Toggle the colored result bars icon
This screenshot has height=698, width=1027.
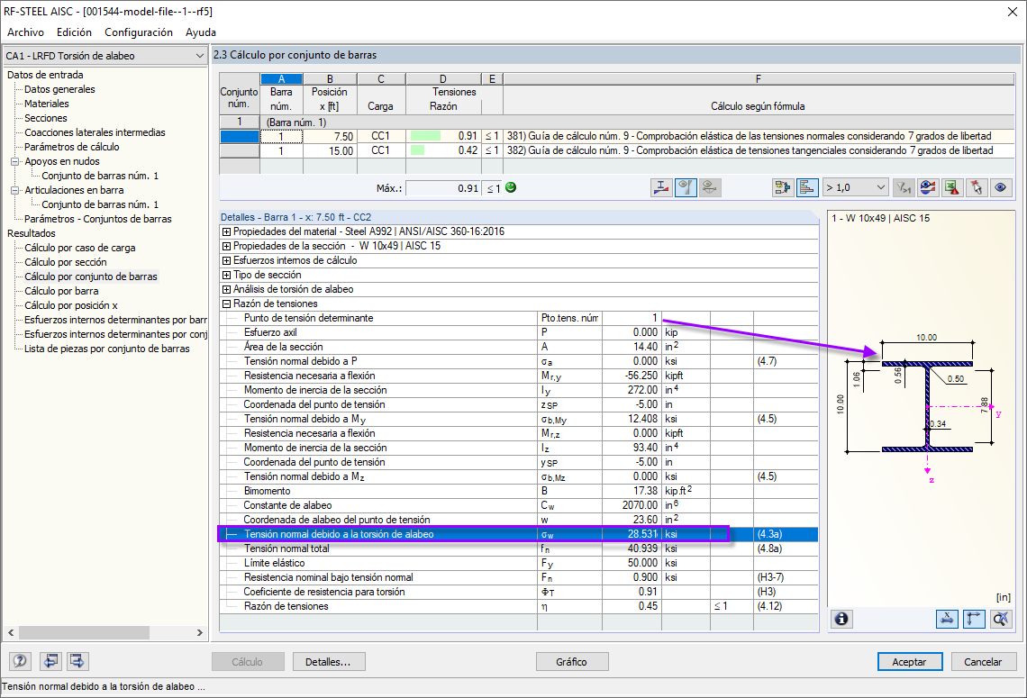pos(807,188)
